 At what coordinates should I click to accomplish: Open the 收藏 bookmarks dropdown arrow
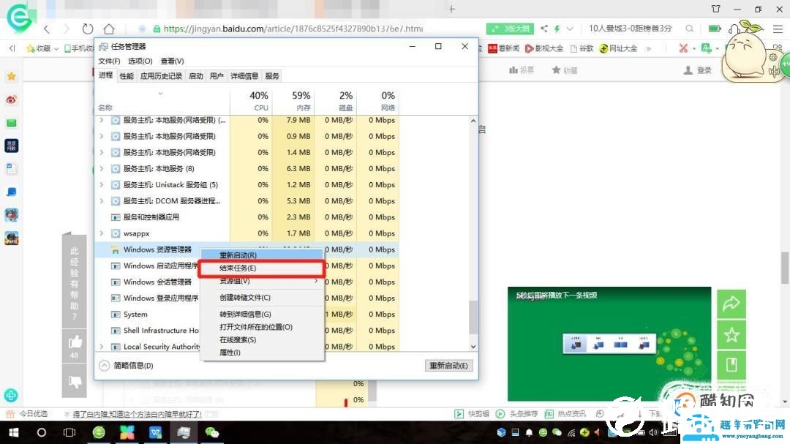(56, 49)
